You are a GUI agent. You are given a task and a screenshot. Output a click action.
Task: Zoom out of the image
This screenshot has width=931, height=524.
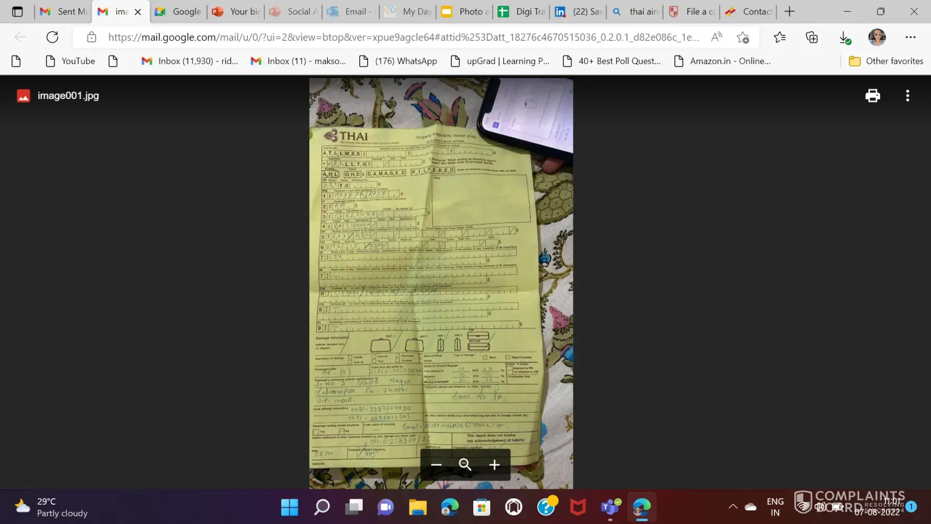(x=436, y=465)
